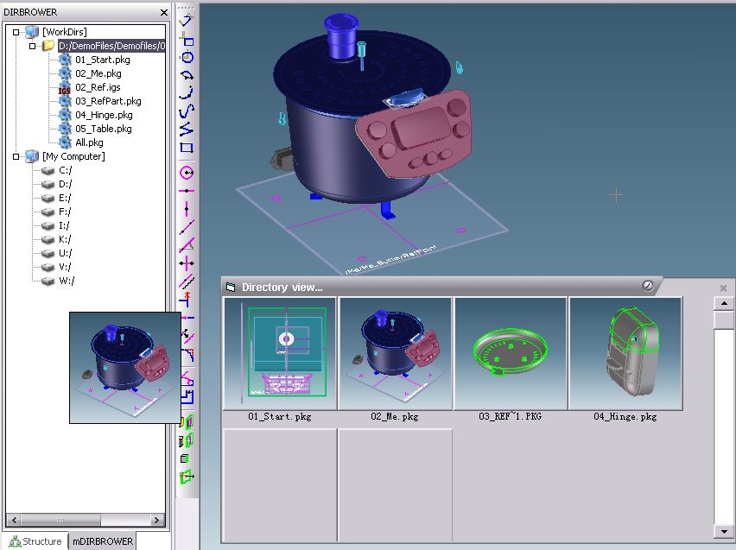Switch to the mDIRBROWER tab
The height and width of the screenshot is (550, 736).
103,541
